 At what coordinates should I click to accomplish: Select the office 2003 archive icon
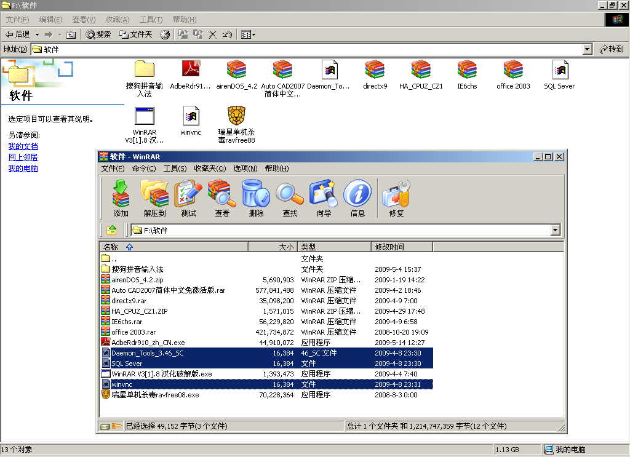click(513, 69)
